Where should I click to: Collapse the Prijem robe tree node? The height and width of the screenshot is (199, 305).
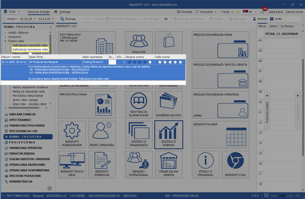(x=5, y=41)
